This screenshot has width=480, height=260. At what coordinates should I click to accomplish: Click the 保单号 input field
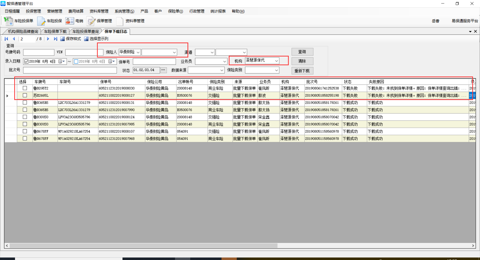[154, 61]
